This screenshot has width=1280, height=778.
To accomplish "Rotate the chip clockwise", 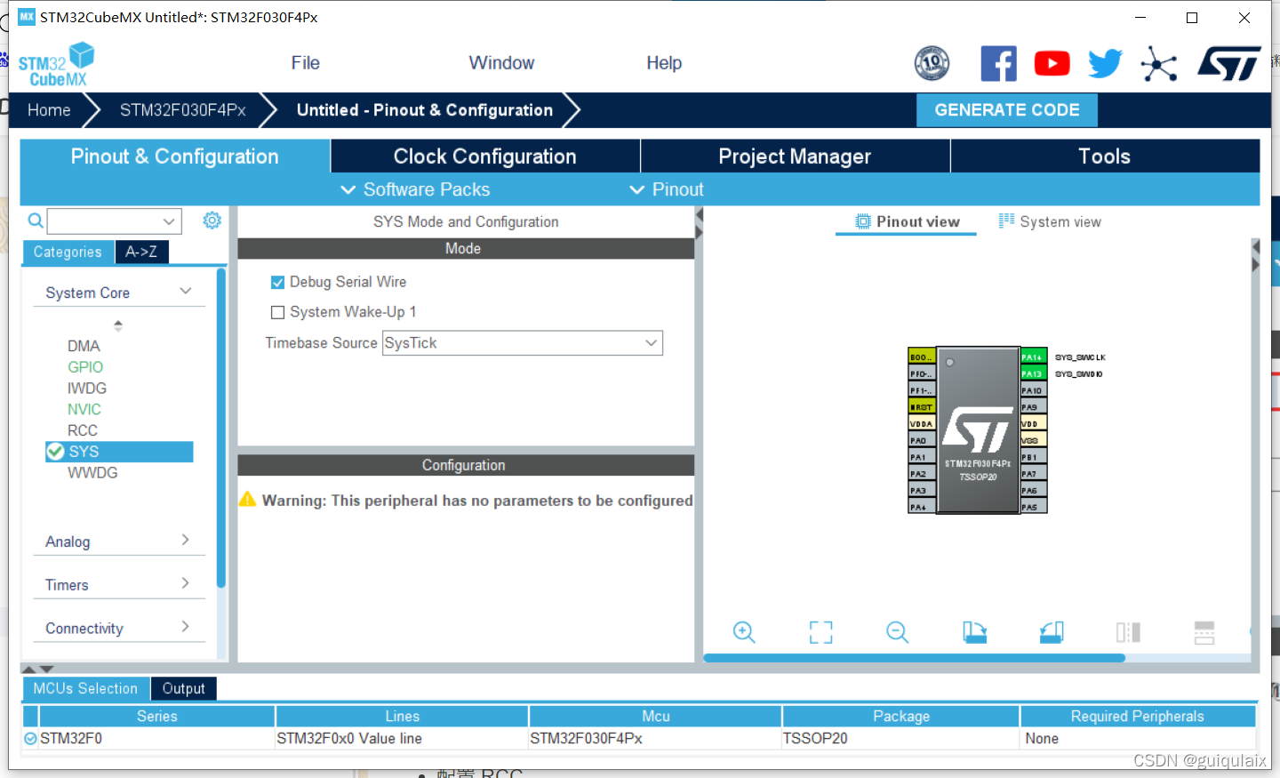I will pyautogui.click(x=975, y=632).
